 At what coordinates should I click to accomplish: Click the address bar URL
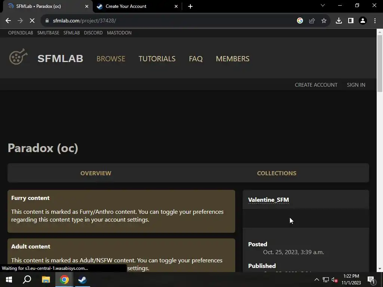click(x=85, y=21)
